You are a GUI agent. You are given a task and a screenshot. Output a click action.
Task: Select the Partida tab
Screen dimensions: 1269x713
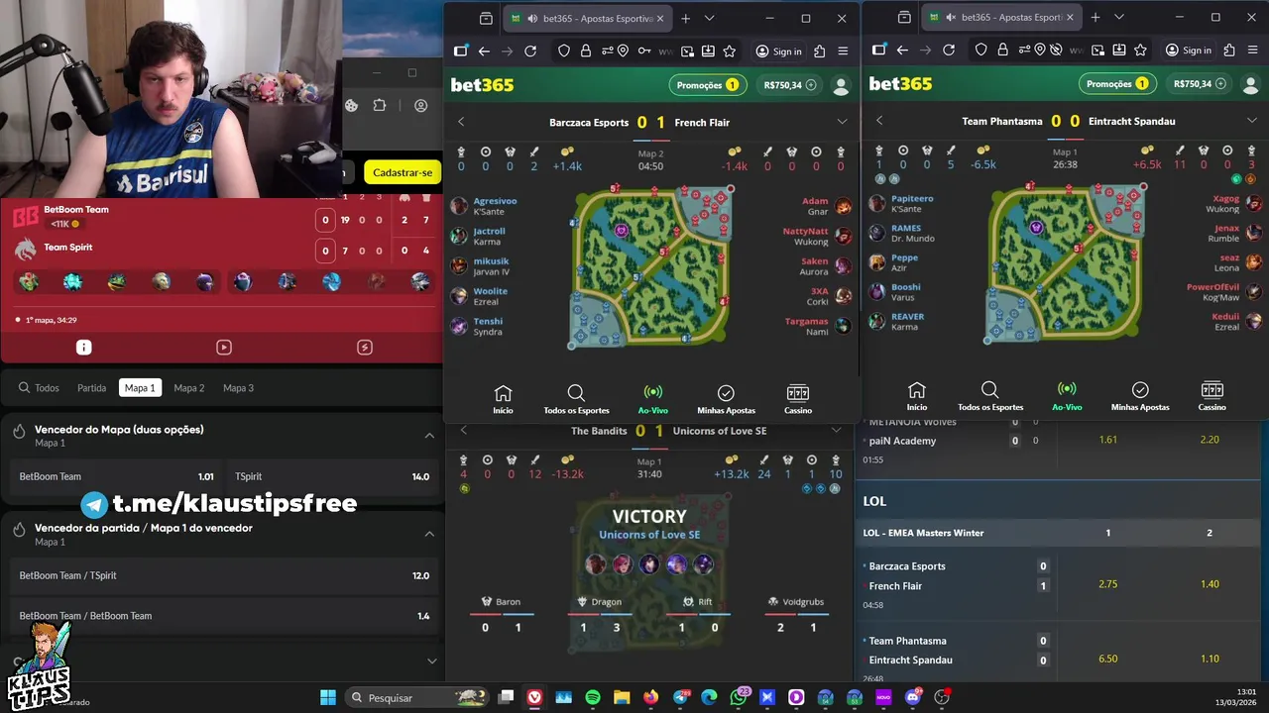click(91, 388)
